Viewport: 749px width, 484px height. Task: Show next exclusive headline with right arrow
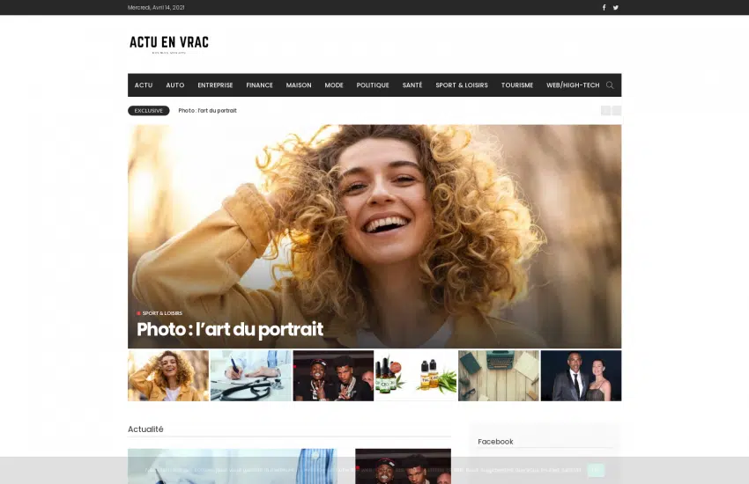[x=617, y=111]
